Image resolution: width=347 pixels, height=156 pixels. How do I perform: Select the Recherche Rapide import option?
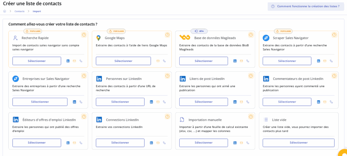37,61
